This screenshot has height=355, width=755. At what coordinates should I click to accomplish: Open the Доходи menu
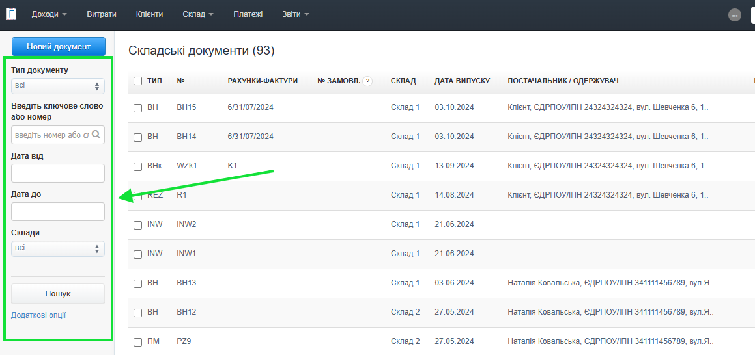(49, 14)
